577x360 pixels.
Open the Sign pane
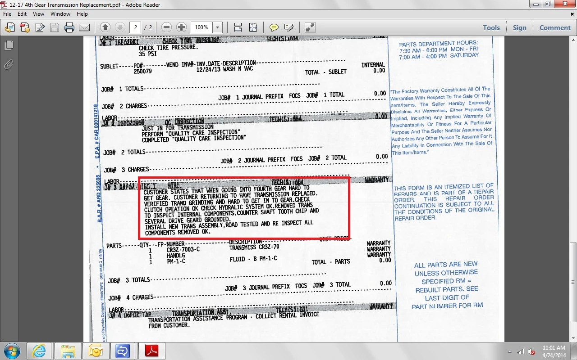[519, 27]
